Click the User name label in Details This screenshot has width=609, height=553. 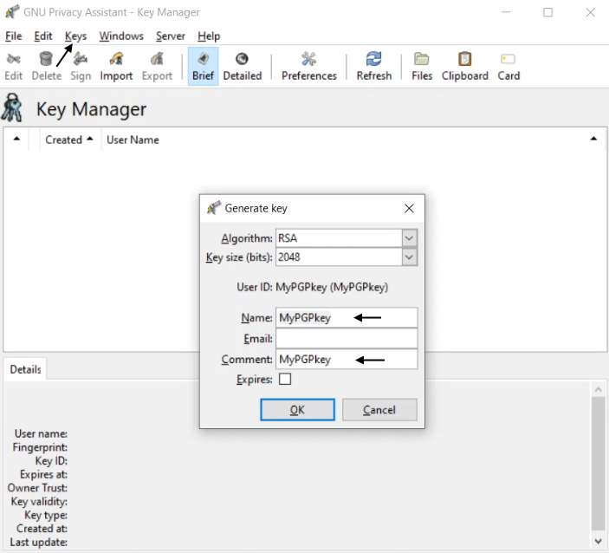click(41, 433)
